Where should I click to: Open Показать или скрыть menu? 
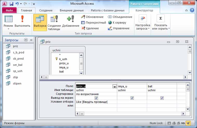pos(161,23)
